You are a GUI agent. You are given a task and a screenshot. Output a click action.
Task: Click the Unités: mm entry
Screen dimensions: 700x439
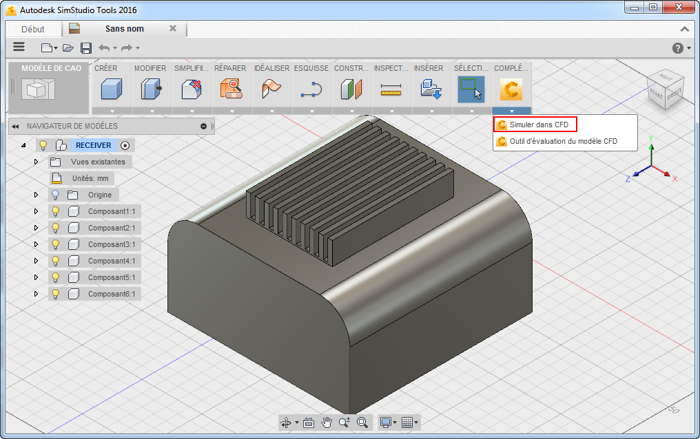[82, 178]
